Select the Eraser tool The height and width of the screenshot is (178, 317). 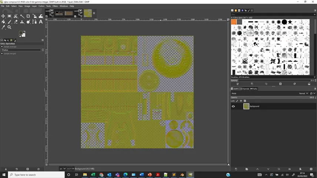coord(16,21)
